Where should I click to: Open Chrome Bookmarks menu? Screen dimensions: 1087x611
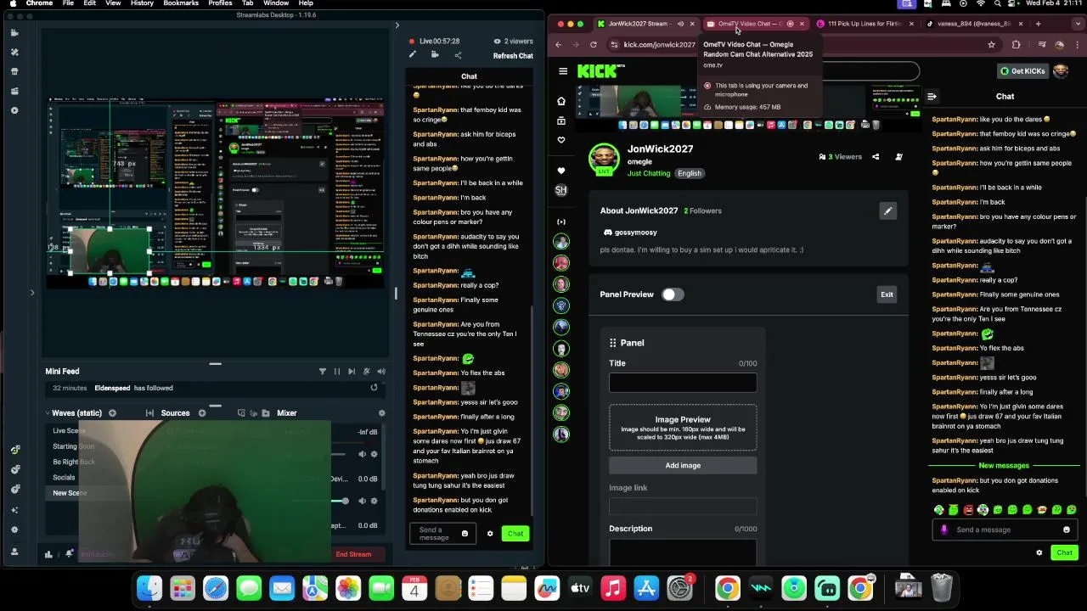181,3
